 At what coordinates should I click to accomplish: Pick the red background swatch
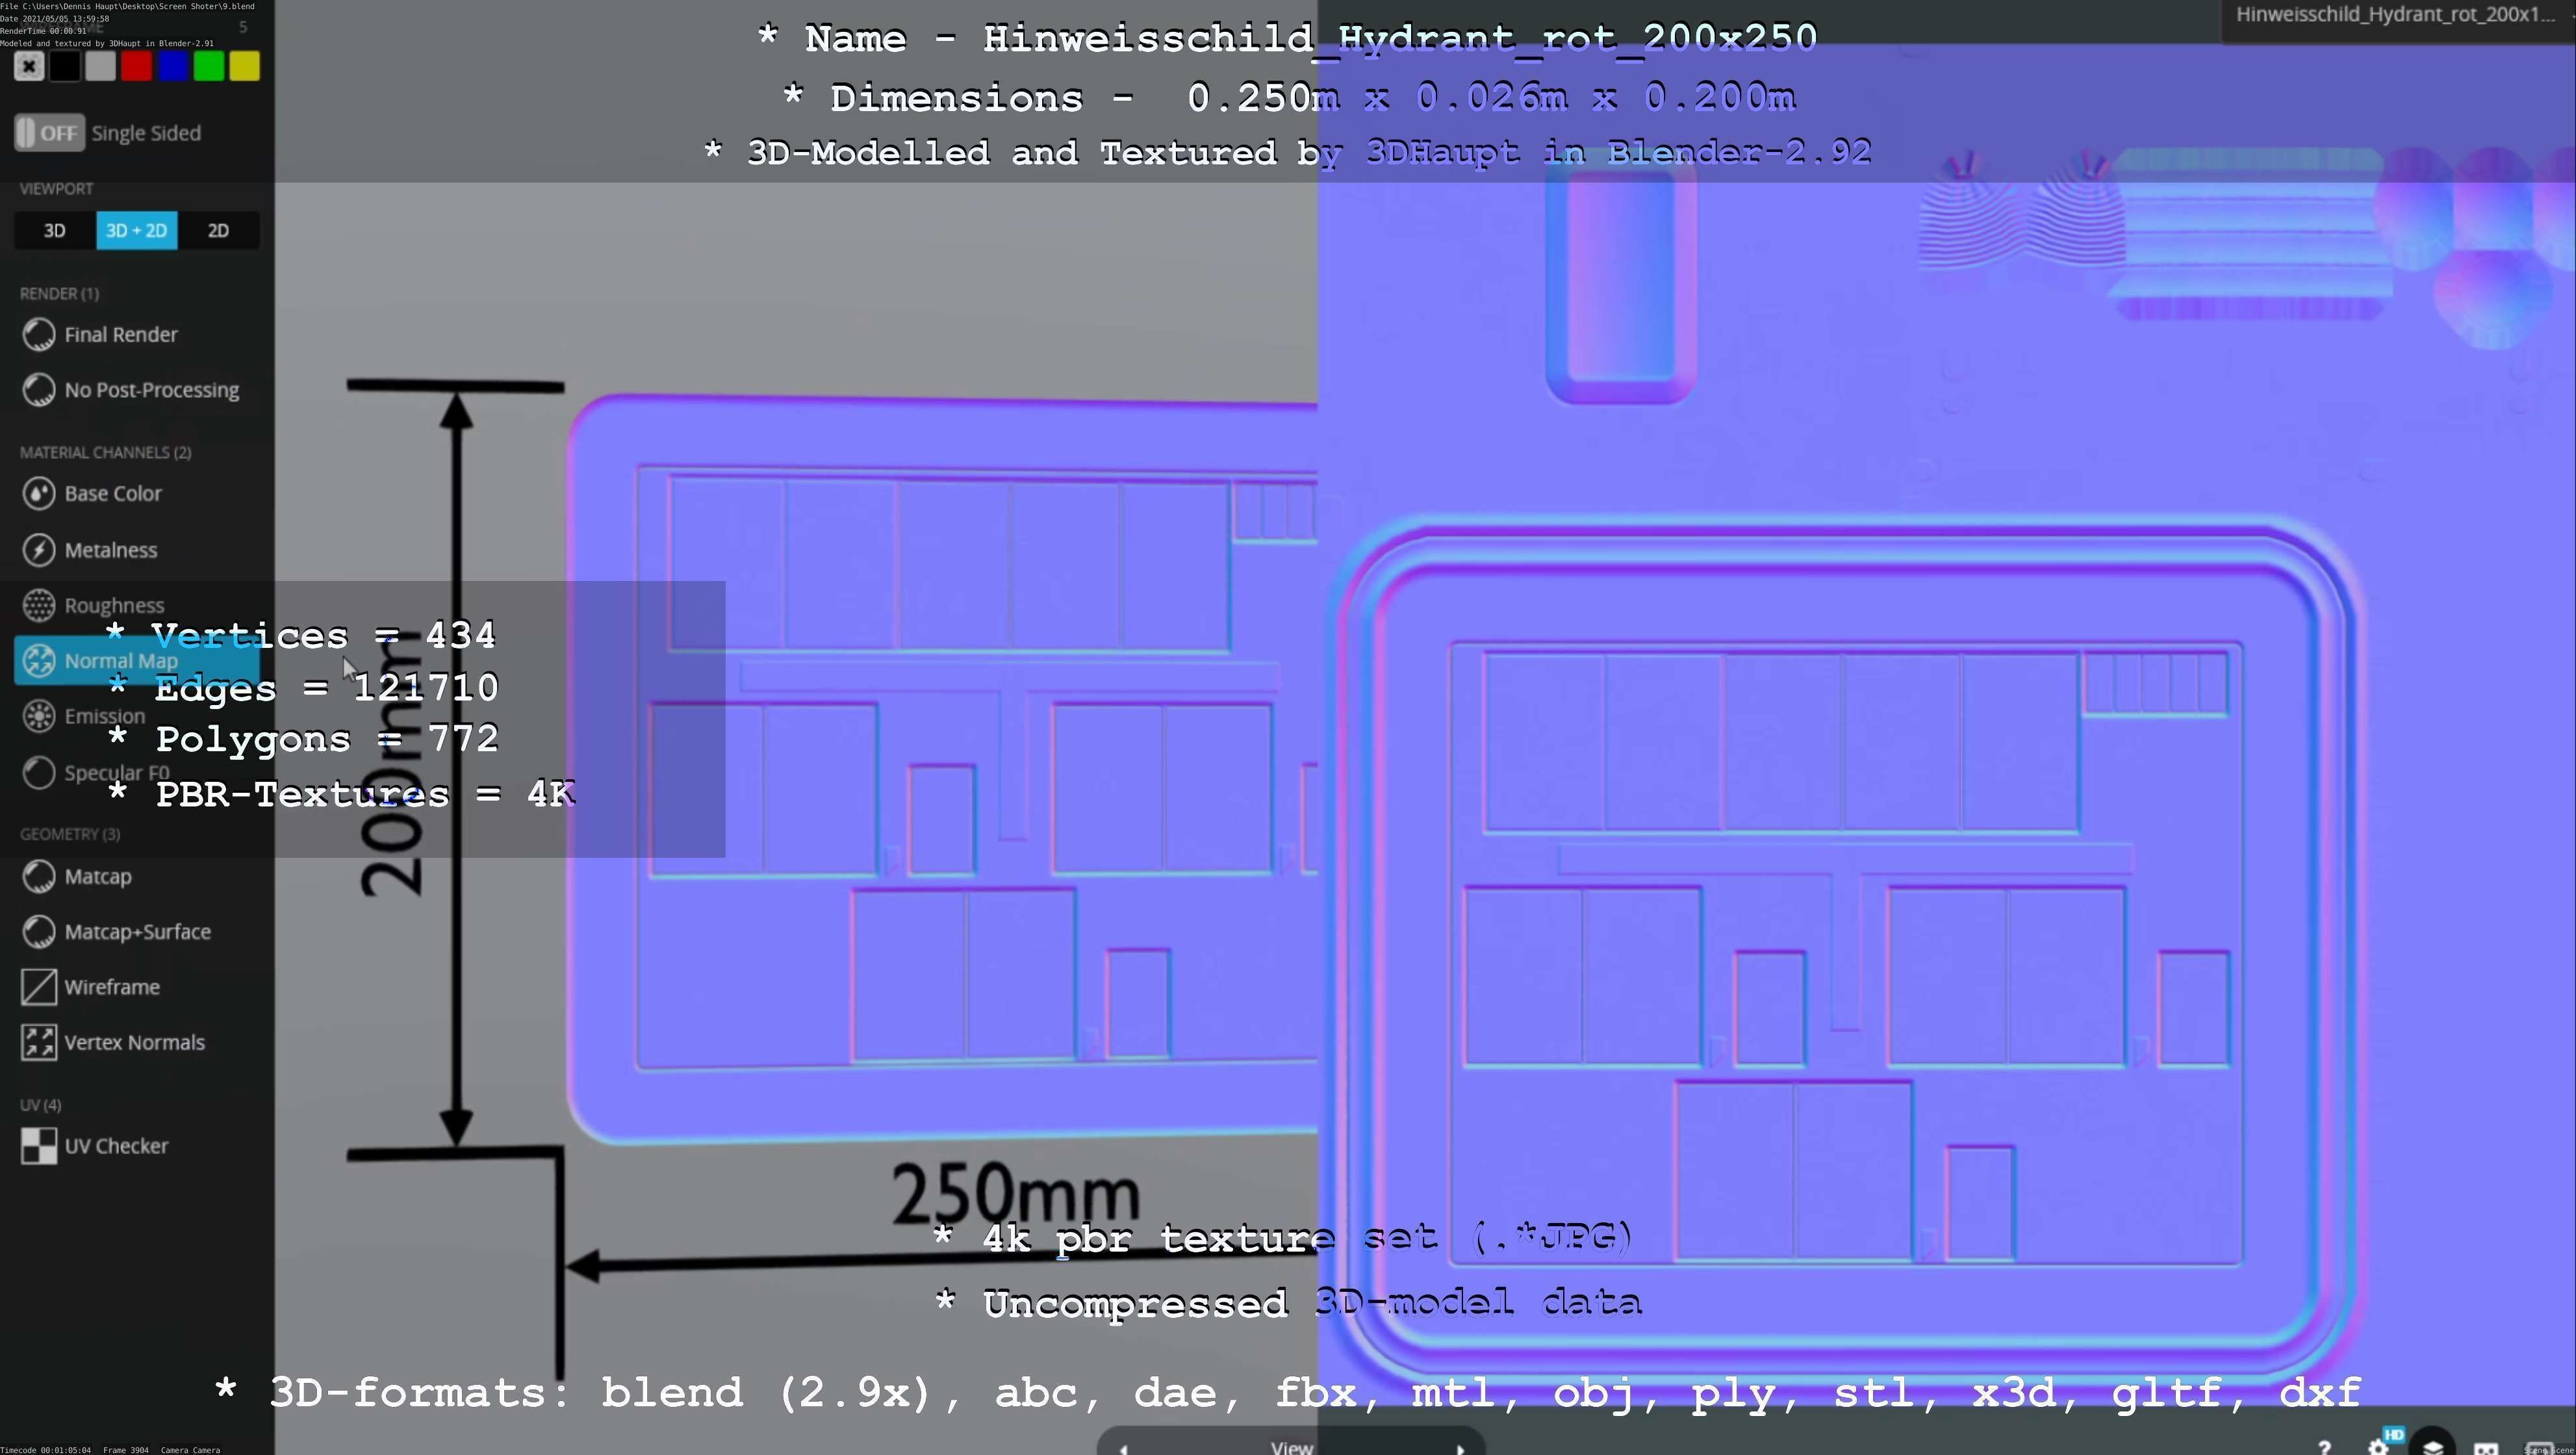click(137, 66)
